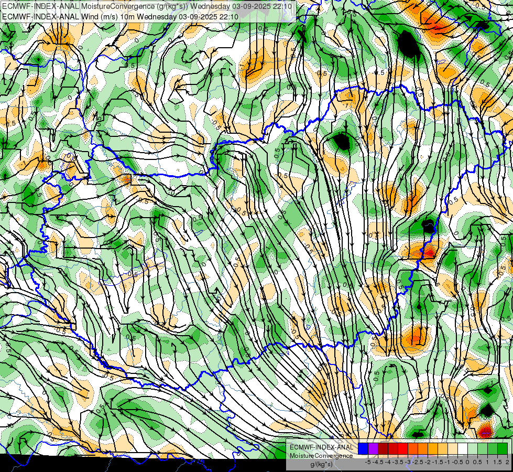Click the 2 value at legend scale end
The height and width of the screenshot is (472, 513).
[x=507, y=462]
